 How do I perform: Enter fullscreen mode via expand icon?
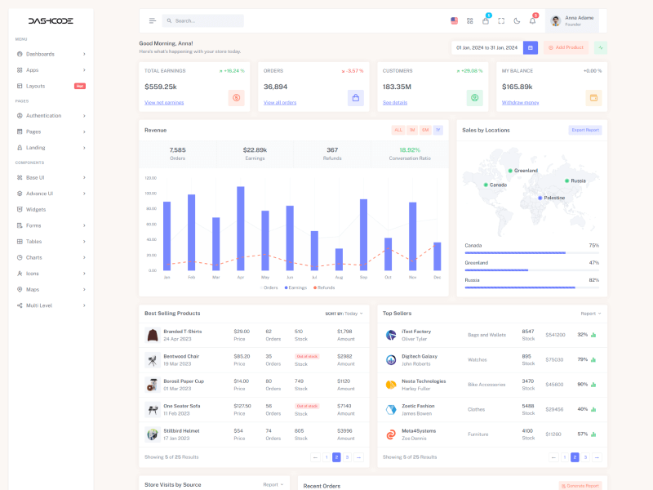tap(501, 20)
